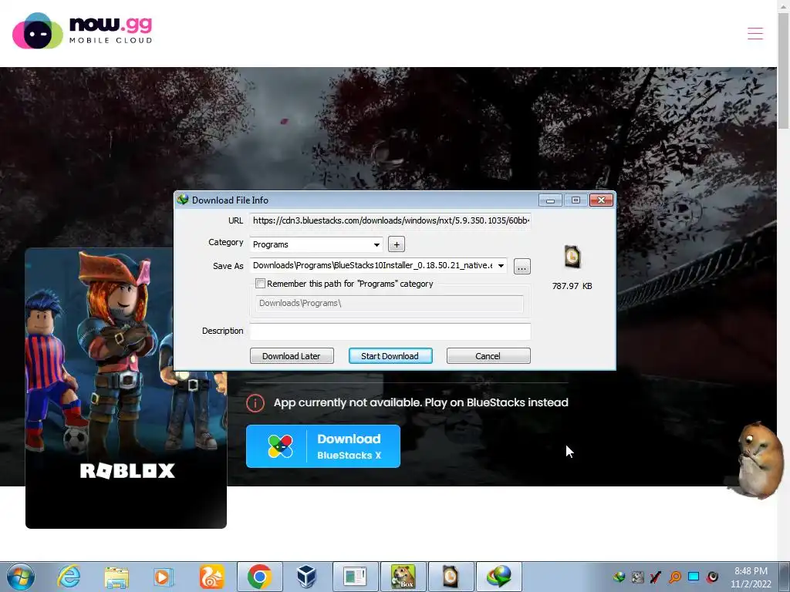Expand the Save As path dropdown
Viewport: 790px width, 592px height.
click(x=501, y=265)
